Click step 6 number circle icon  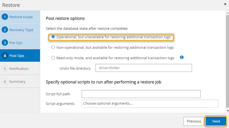click(5, 81)
